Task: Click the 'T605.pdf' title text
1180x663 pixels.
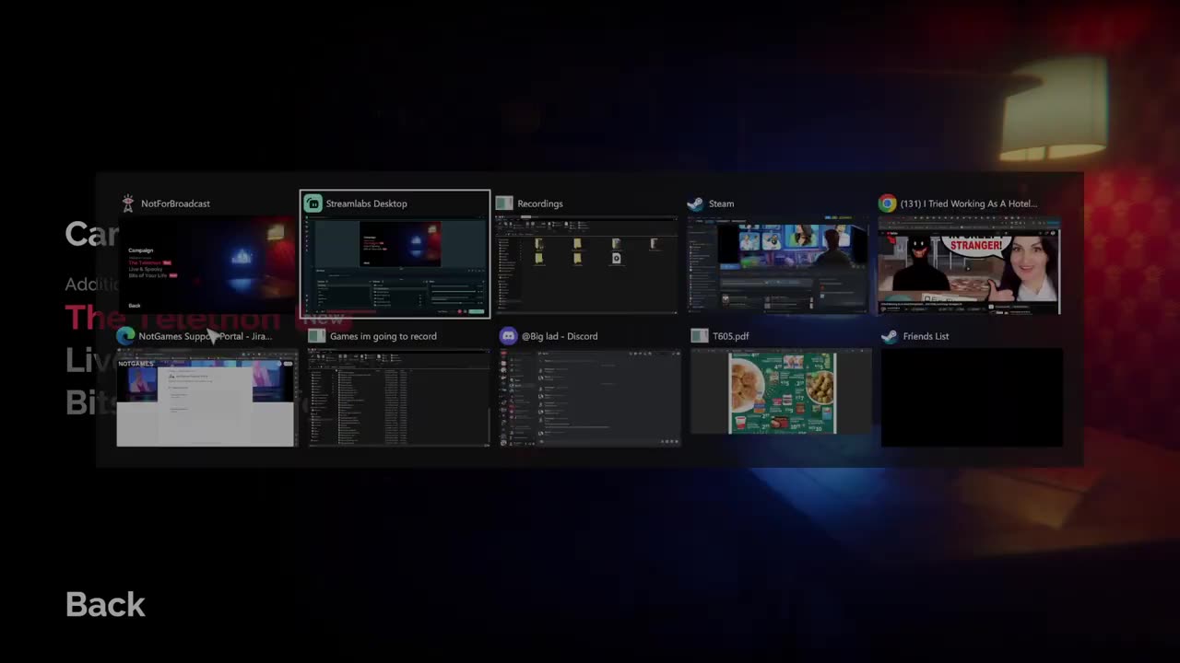Action: pos(731,336)
